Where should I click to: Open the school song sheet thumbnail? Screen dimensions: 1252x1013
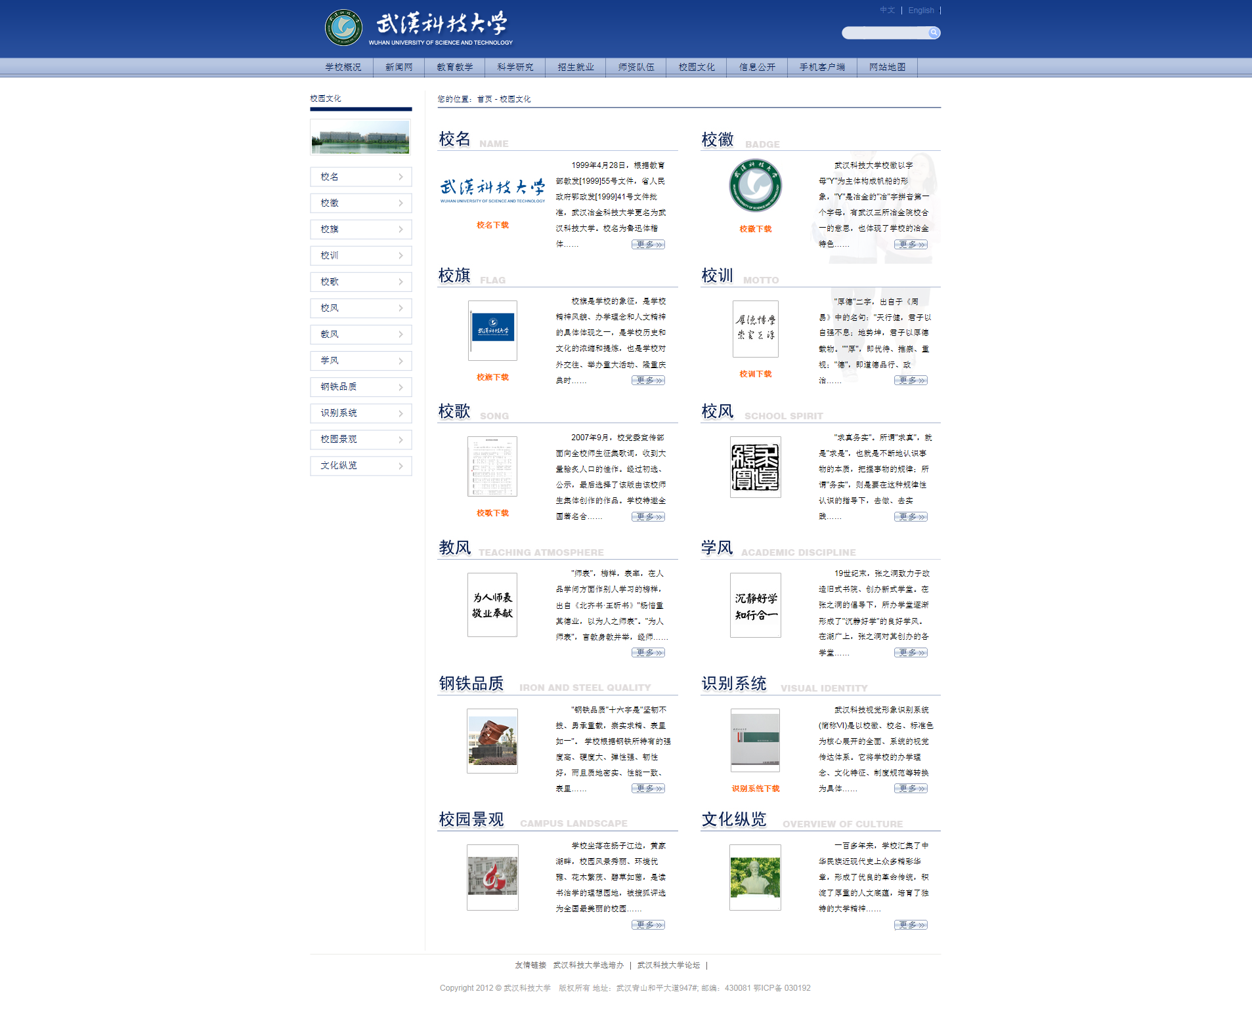pyautogui.click(x=492, y=466)
